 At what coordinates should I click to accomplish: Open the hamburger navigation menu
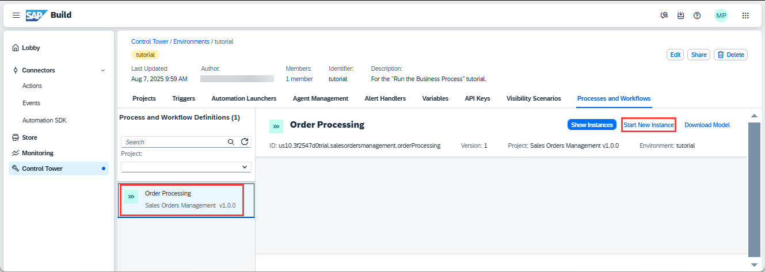pyautogui.click(x=16, y=15)
